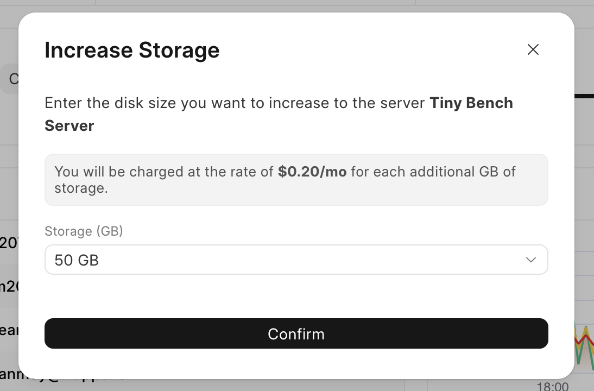Click the background row starting with "n2"
The image size is (594, 391).
tap(9, 287)
